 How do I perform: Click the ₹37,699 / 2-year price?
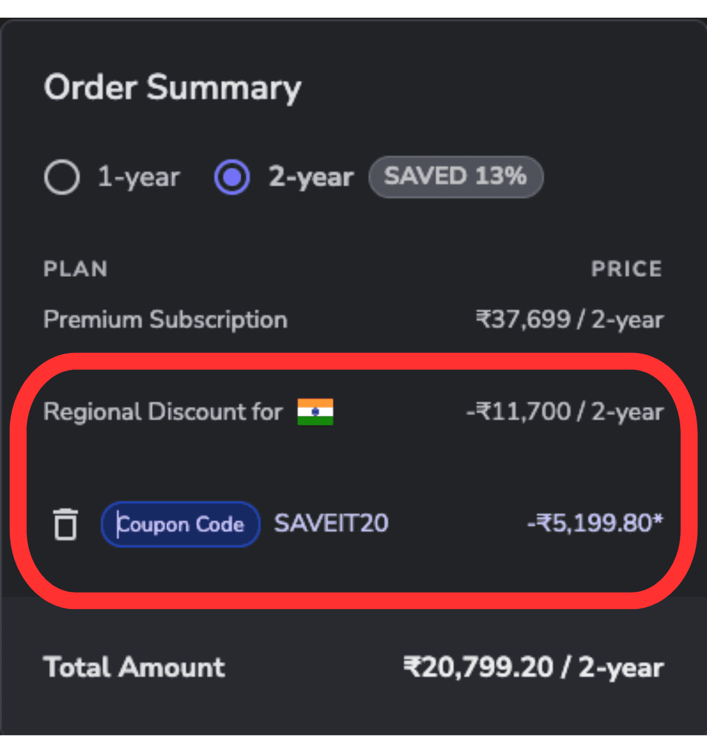(570, 320)
